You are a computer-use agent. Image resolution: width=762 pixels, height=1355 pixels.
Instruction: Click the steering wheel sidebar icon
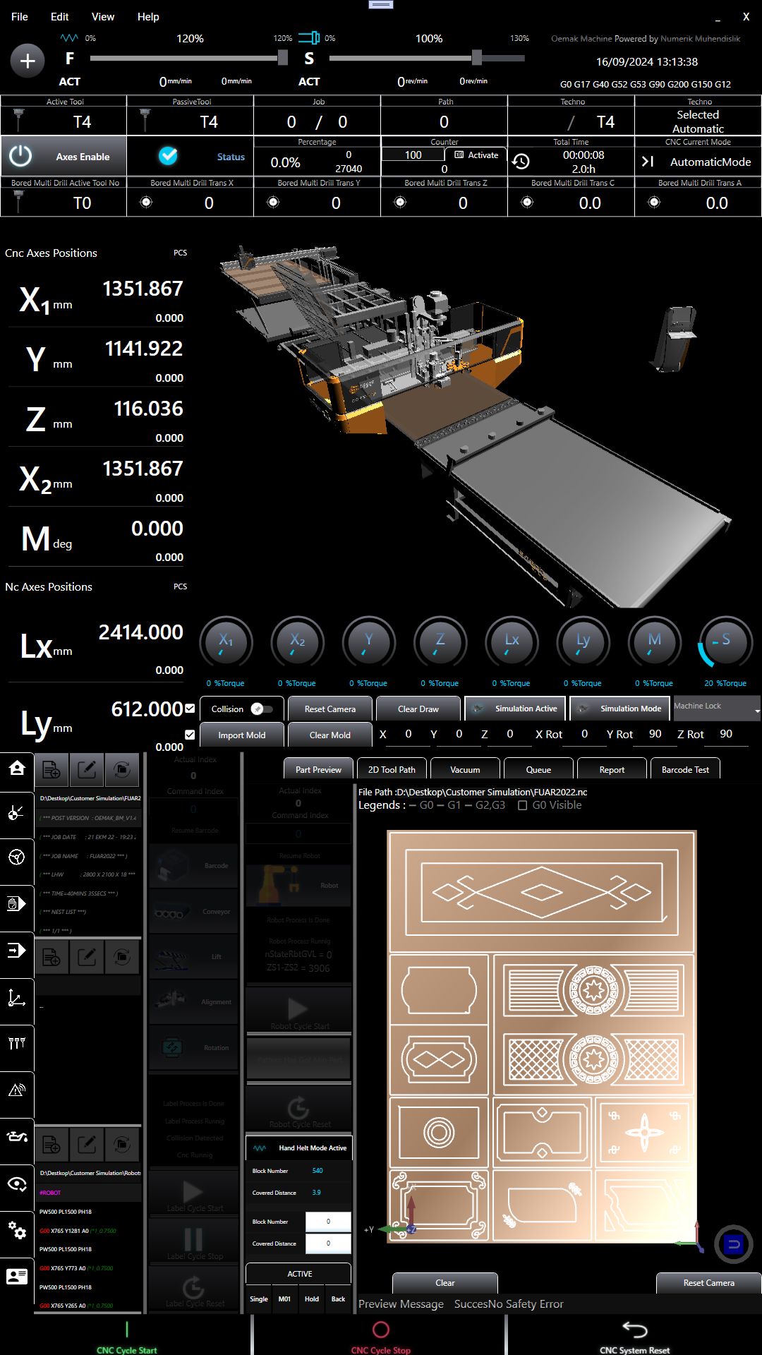click(x=17, y=857)
